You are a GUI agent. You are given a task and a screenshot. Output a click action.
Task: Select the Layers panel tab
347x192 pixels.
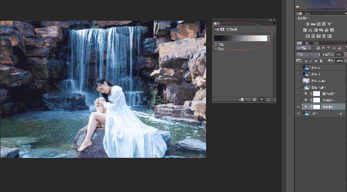tap(299, 43)
